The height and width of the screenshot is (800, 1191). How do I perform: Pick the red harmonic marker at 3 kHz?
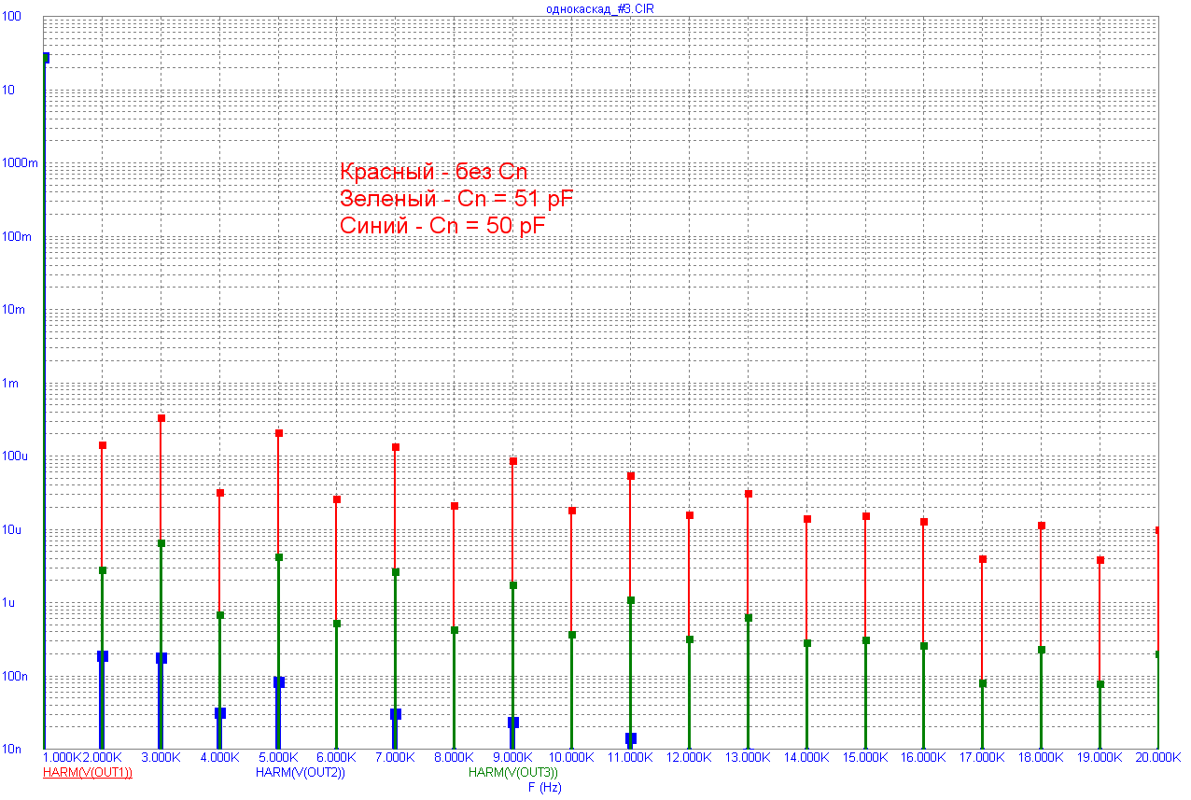(x=161, y=418)
